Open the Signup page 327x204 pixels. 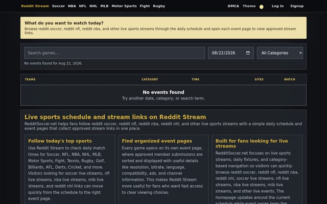coord(297,6)
